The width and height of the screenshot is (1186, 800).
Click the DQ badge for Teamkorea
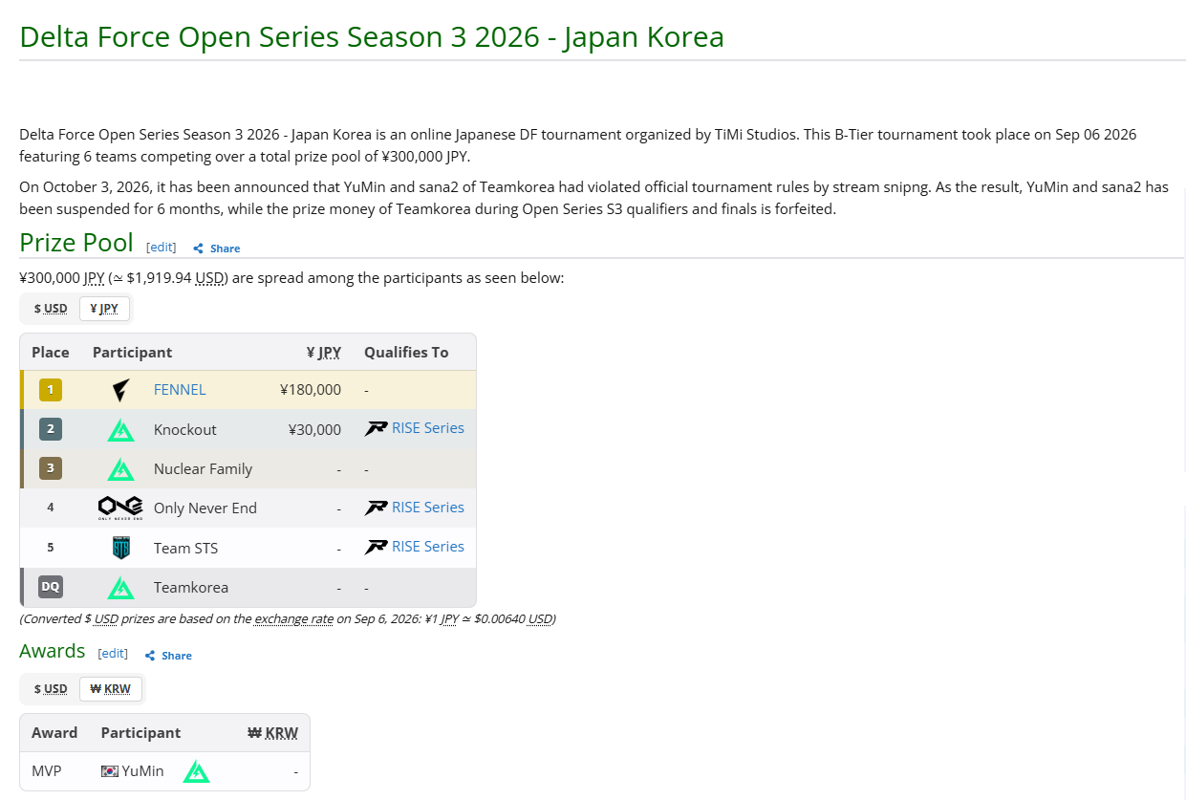(x=51, y=587)
